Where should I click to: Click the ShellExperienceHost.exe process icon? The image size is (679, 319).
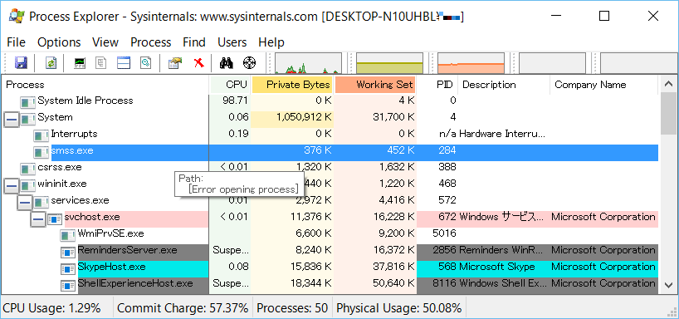[68, 285]
